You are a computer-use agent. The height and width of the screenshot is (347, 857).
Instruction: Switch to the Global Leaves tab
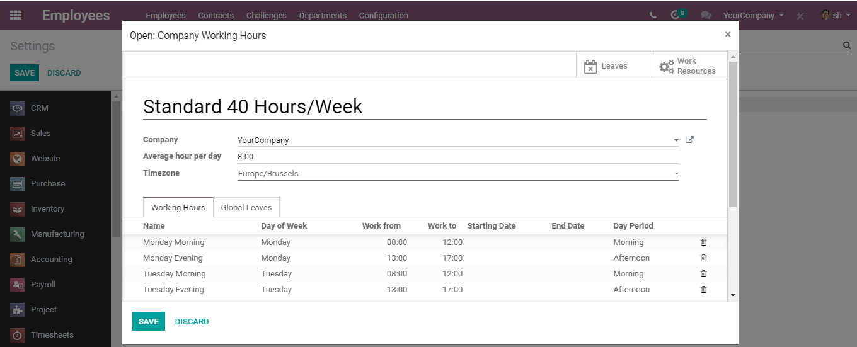[x=246, y=207]
